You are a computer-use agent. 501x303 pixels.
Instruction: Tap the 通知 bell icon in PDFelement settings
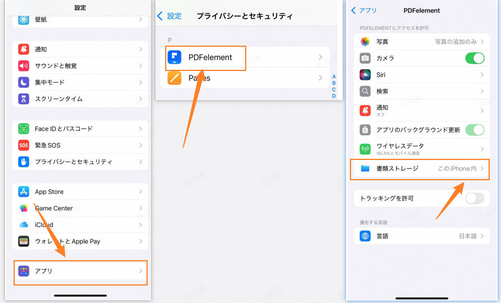tap(365, 110)
